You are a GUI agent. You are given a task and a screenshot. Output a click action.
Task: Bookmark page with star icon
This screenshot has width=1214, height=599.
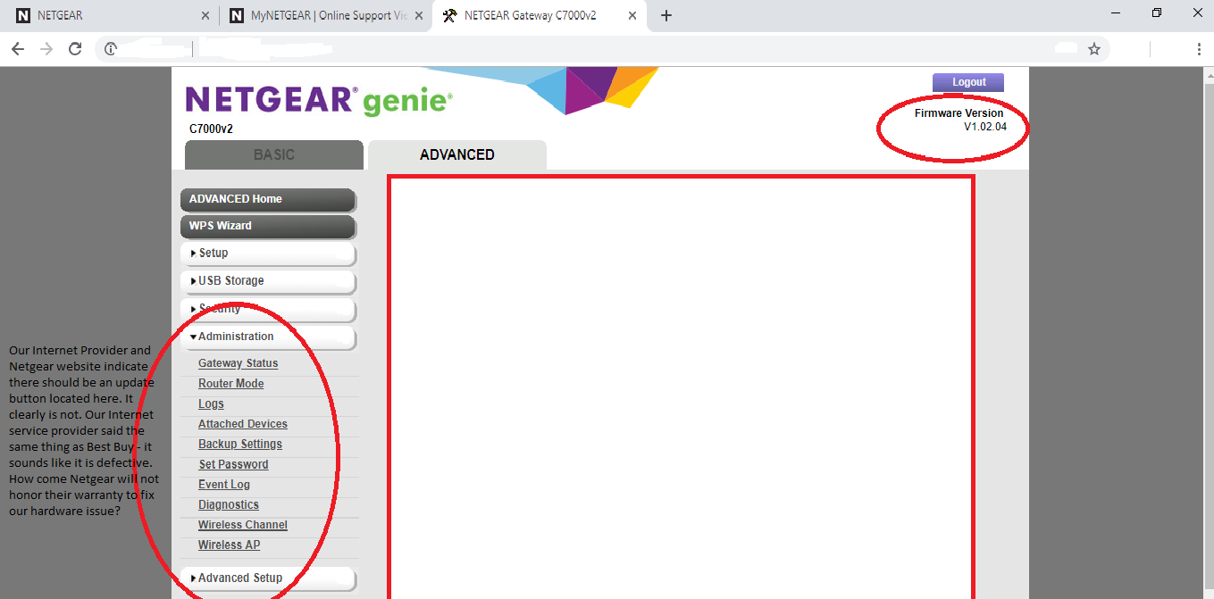[x=1093, y=49]
